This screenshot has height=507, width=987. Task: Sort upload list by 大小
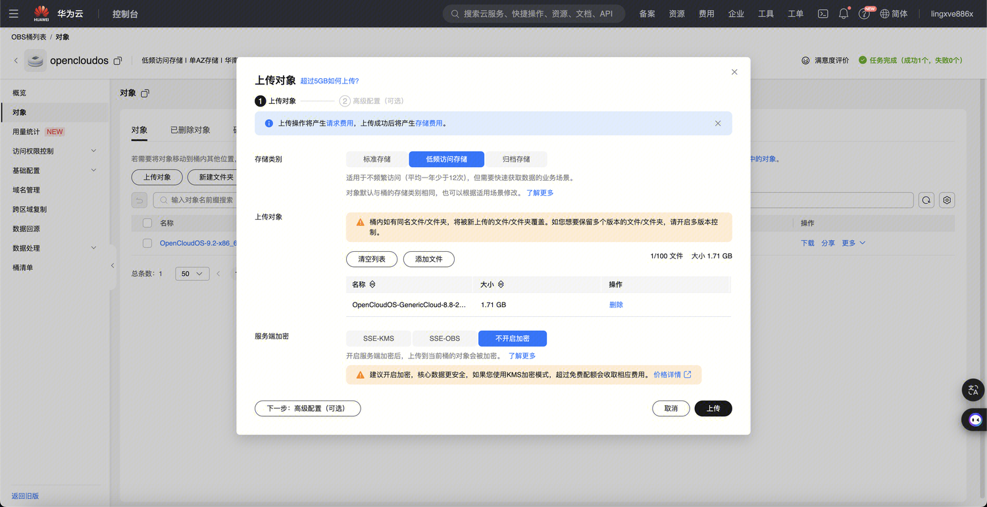501,285
